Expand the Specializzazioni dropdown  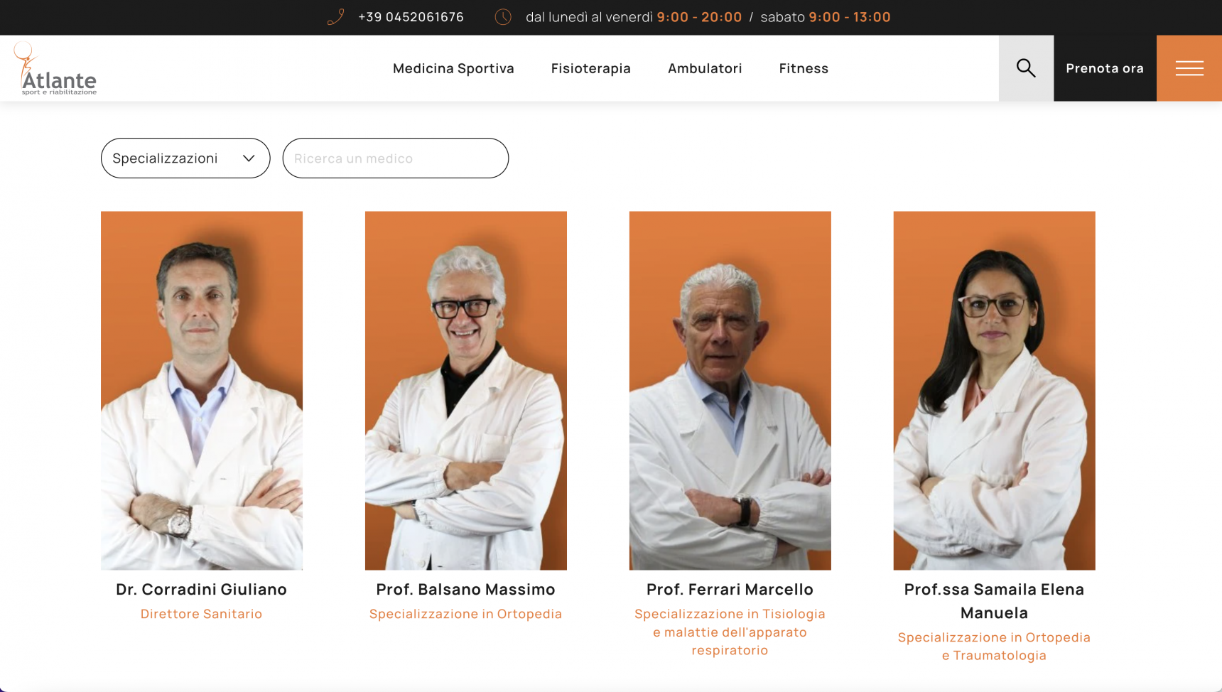[185, 158]
